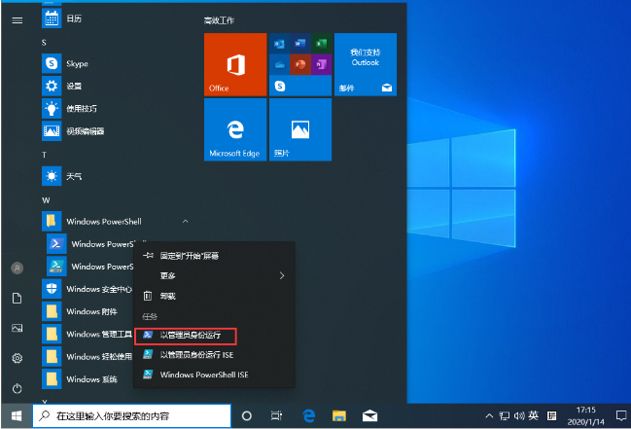Select the PowerShell ISE entry in the folder
This screenshot has height=429, width=631.
tap(90, 267)
